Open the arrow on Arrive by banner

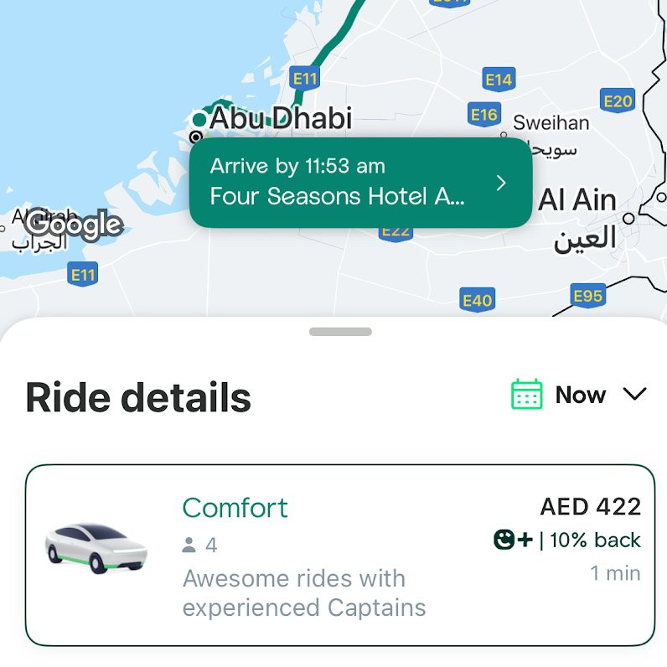click(x=501, y=183)
